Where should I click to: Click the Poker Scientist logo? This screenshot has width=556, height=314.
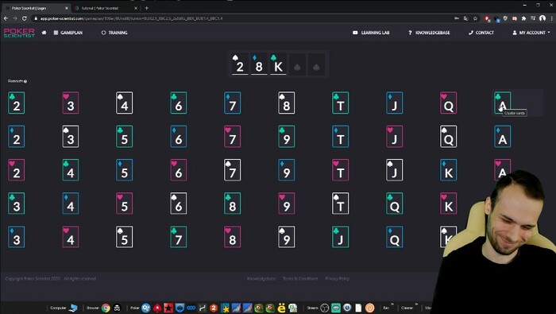click(19, 33)
